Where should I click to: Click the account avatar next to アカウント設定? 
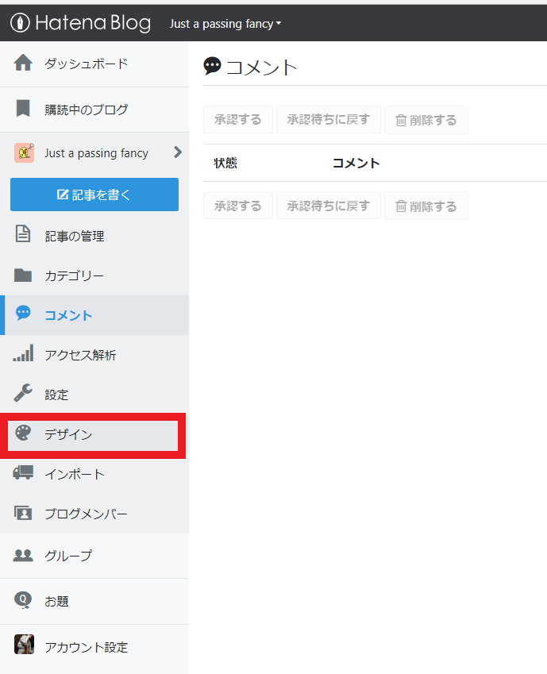click(x=24, y=645)
